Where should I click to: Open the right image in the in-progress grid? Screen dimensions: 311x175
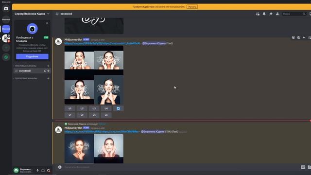(x=109, y=149)
